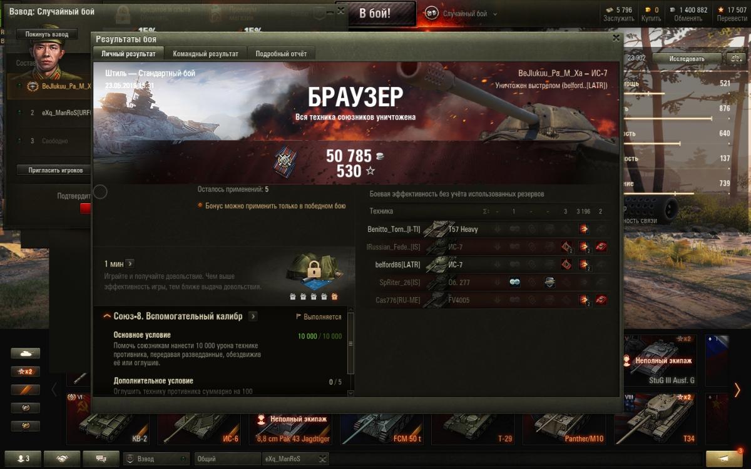Viewport: 751px width, 469px height.
Task: Toggle the orange stripe elite vehicle filter
Action: (x=26, y=390)
